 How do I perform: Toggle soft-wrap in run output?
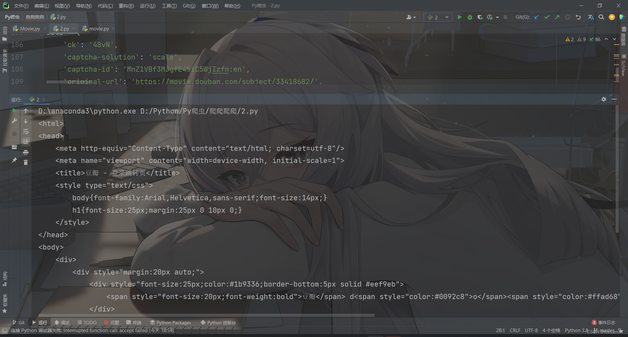tap(26, 132)
